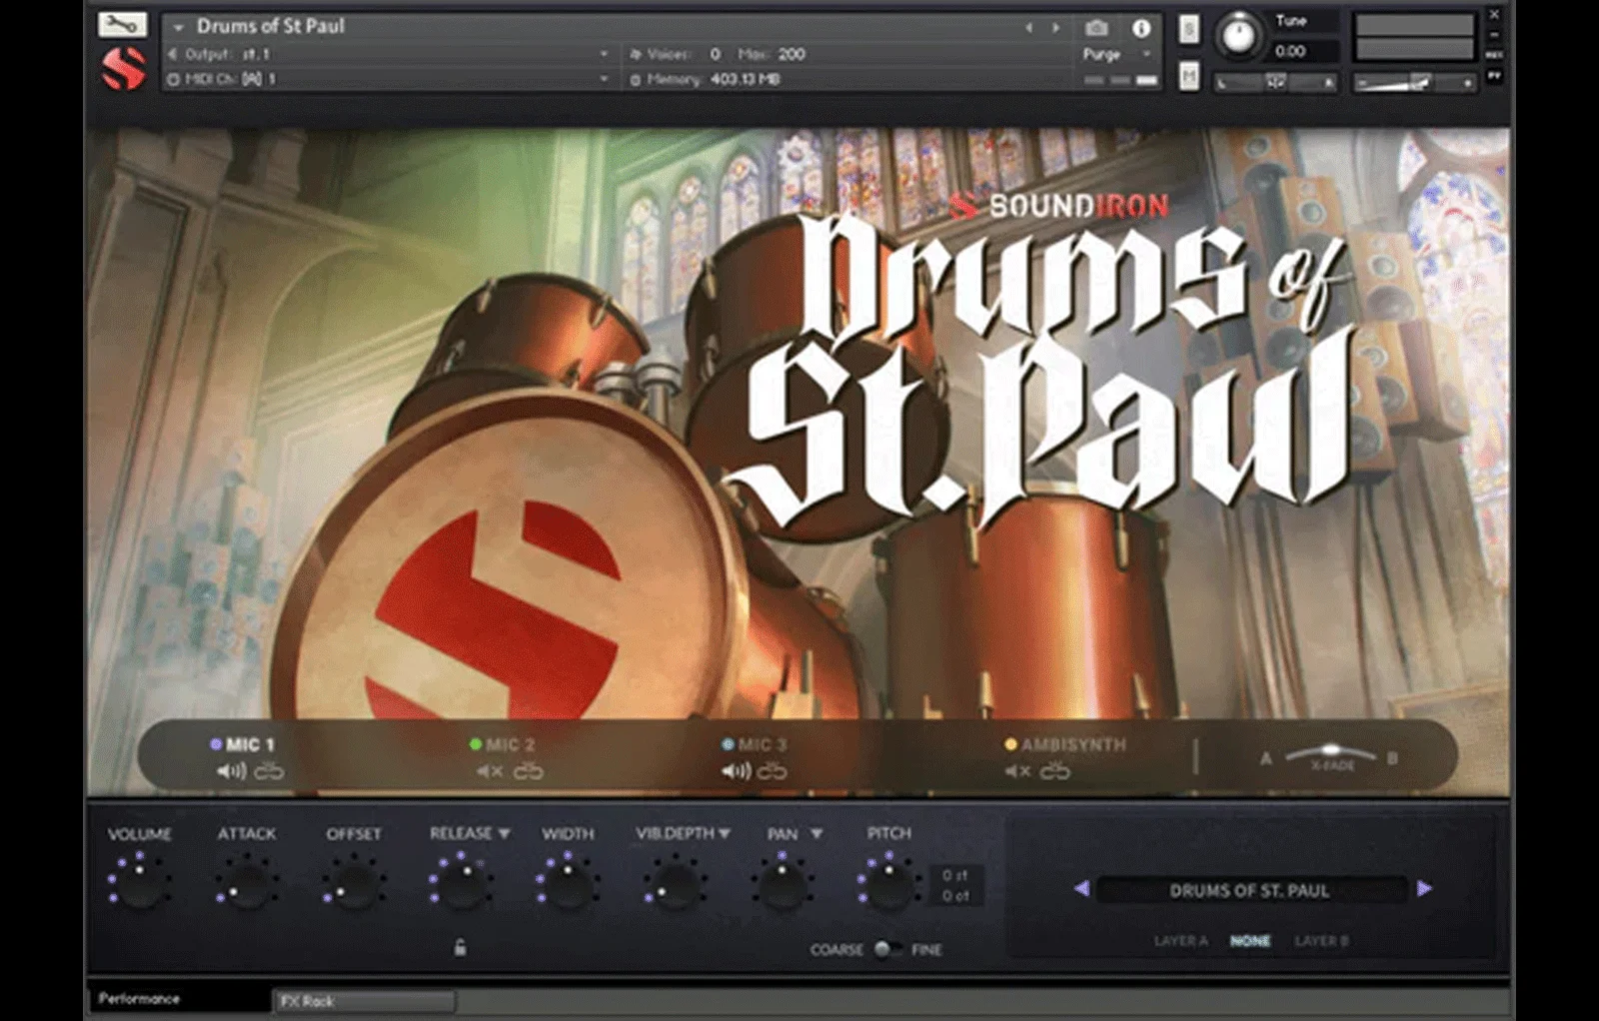
Task: Turn the ATTACK knob
Action: [x=247, y=883]
